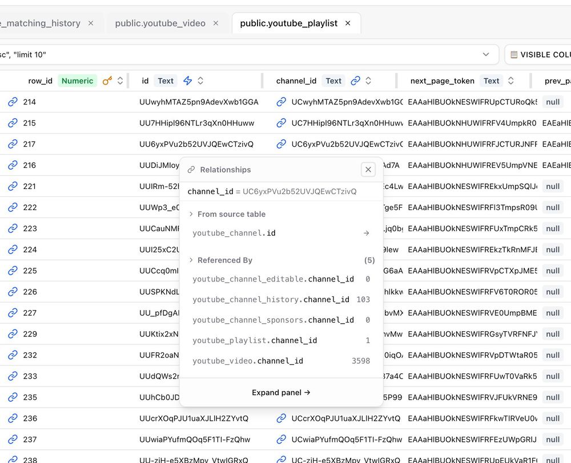The image size is (571, 463).
Task: Select the public.youtube_playlist tab
Action: click(289, 23)
